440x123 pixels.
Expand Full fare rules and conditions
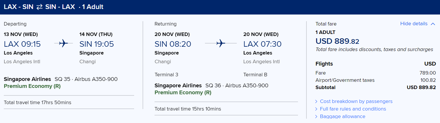coord(353,109)
